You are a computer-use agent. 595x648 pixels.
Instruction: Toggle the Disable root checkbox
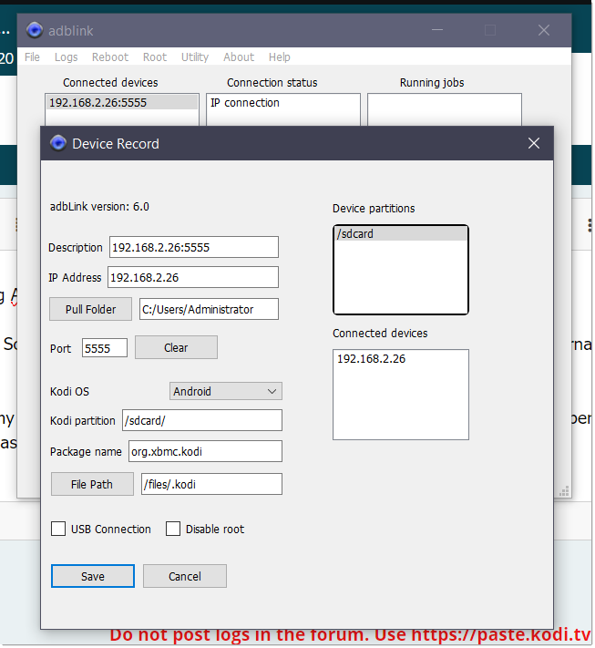tap(173, 529)
